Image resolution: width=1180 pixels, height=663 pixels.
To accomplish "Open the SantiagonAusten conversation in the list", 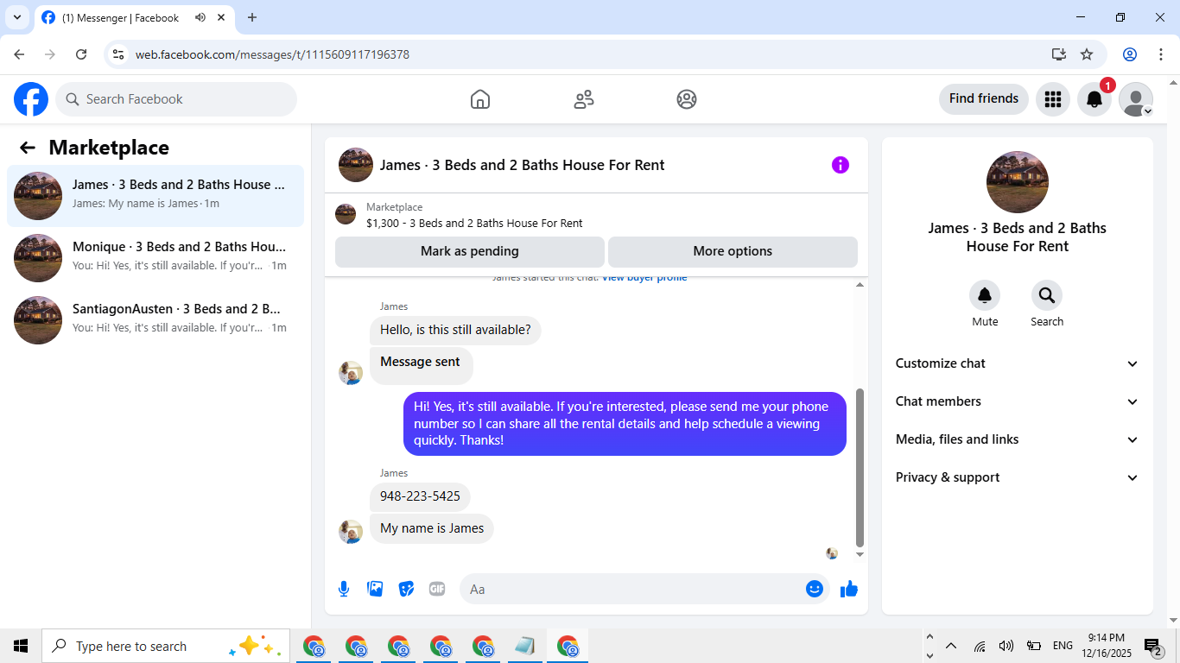I will tap(155, 320).
